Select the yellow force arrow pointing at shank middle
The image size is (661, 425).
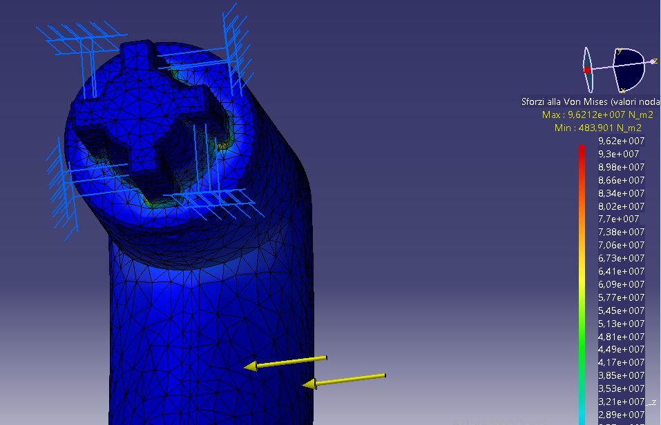coord(285,363)
